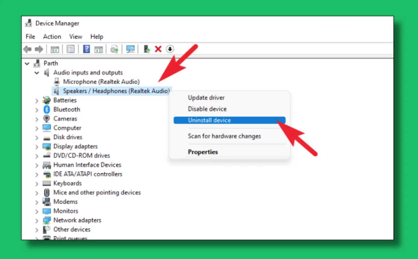Click the Back navigation arrow in toolbar

(27, 49)
